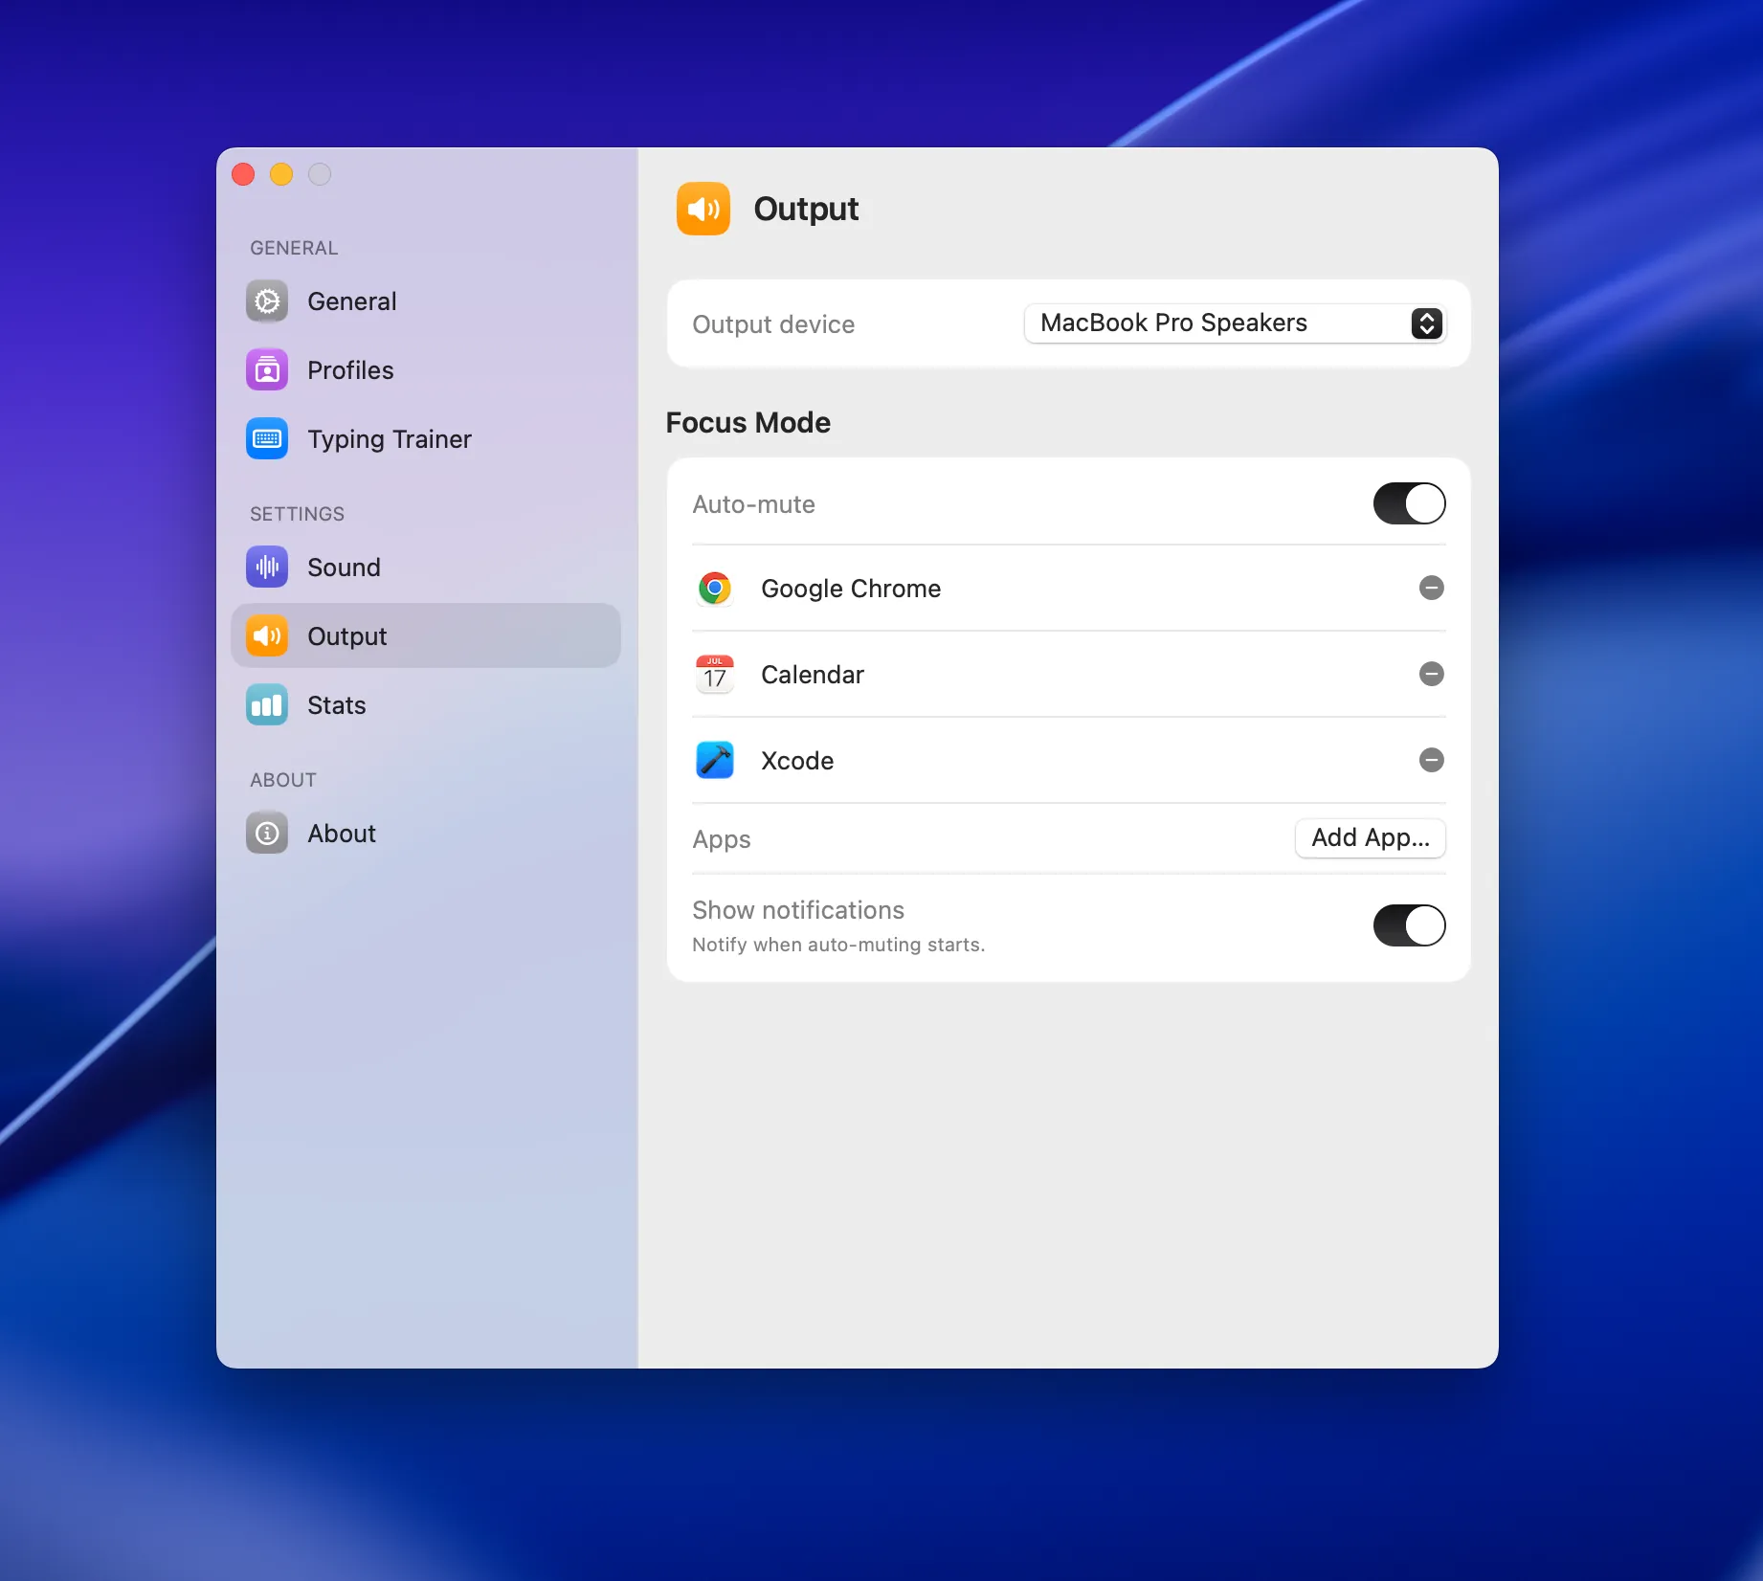The width and height of the screenshot is (1763, 1581).
Task: Click the Xcode hammer icon
Action: click(x=715, y=760)
